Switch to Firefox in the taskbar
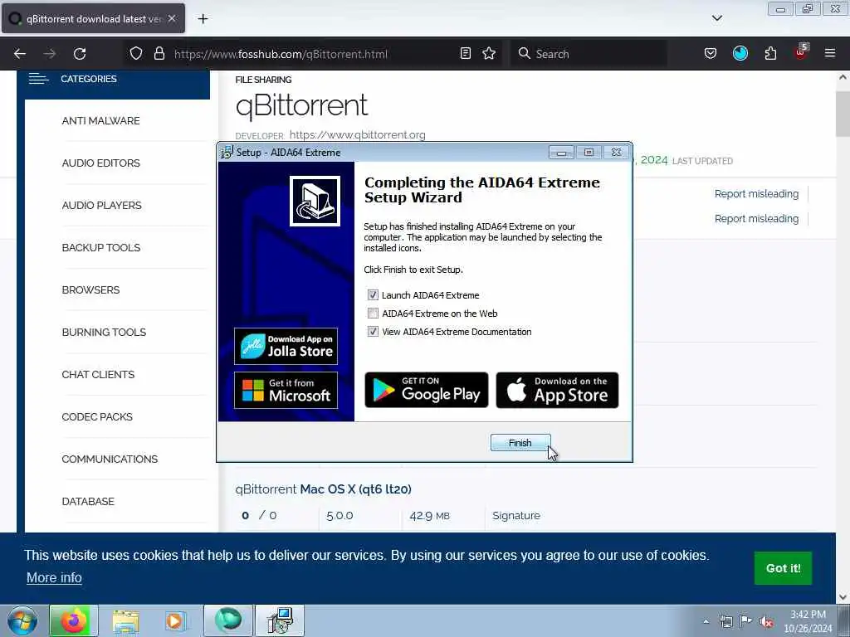The width and height of the screenshot is (850, 637). [74, 620]
